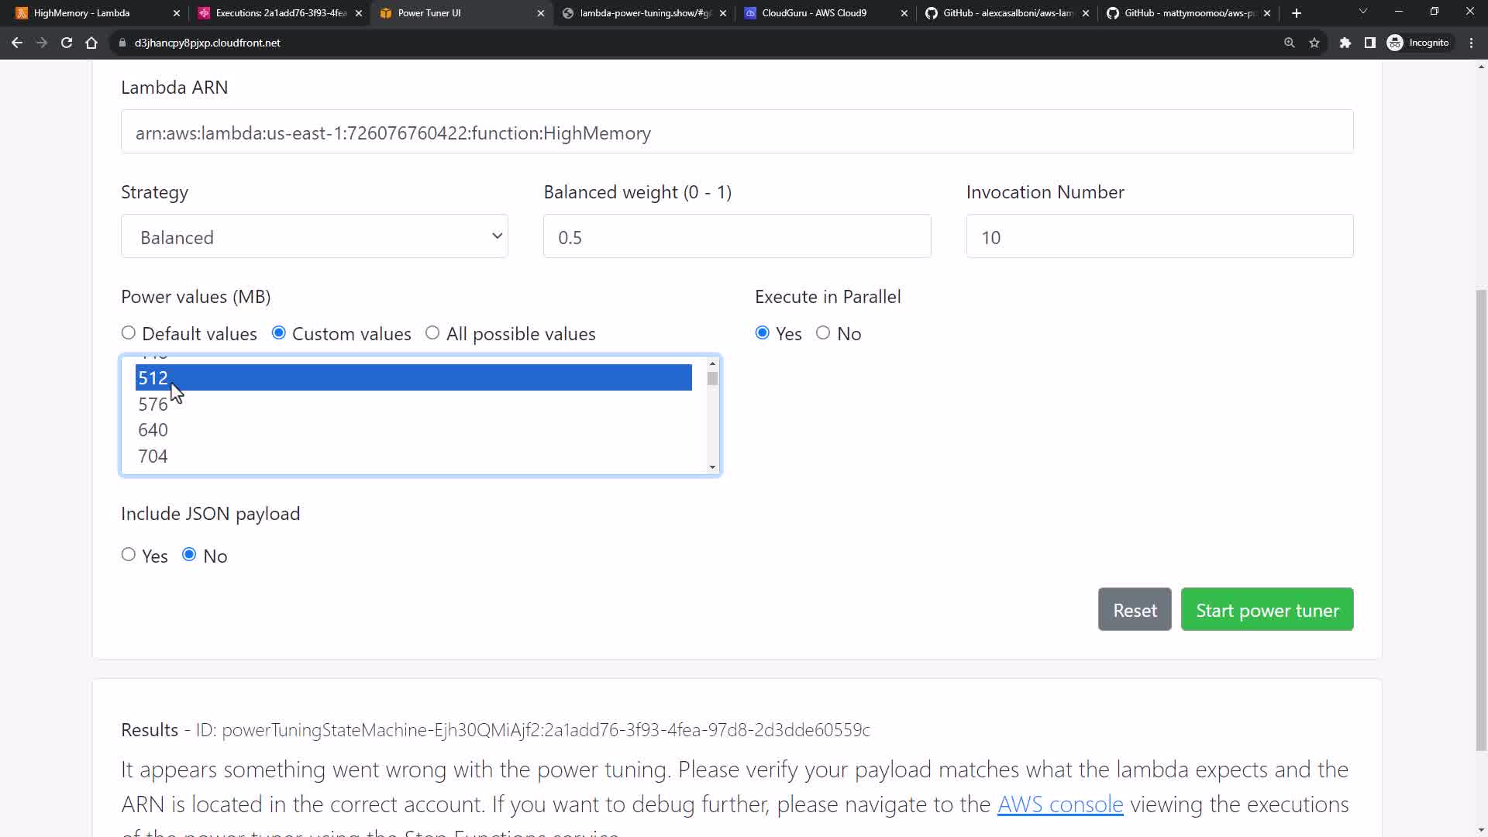This screenshot has height=837, width=1488.
Task: Click the back navigation arrow
Action: (x=17, y=43)
